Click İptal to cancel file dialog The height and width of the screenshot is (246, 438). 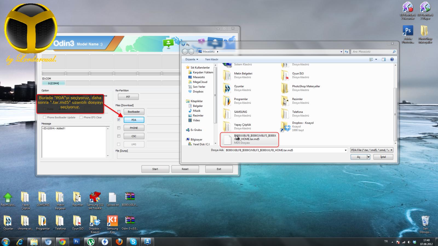point(383,157)
